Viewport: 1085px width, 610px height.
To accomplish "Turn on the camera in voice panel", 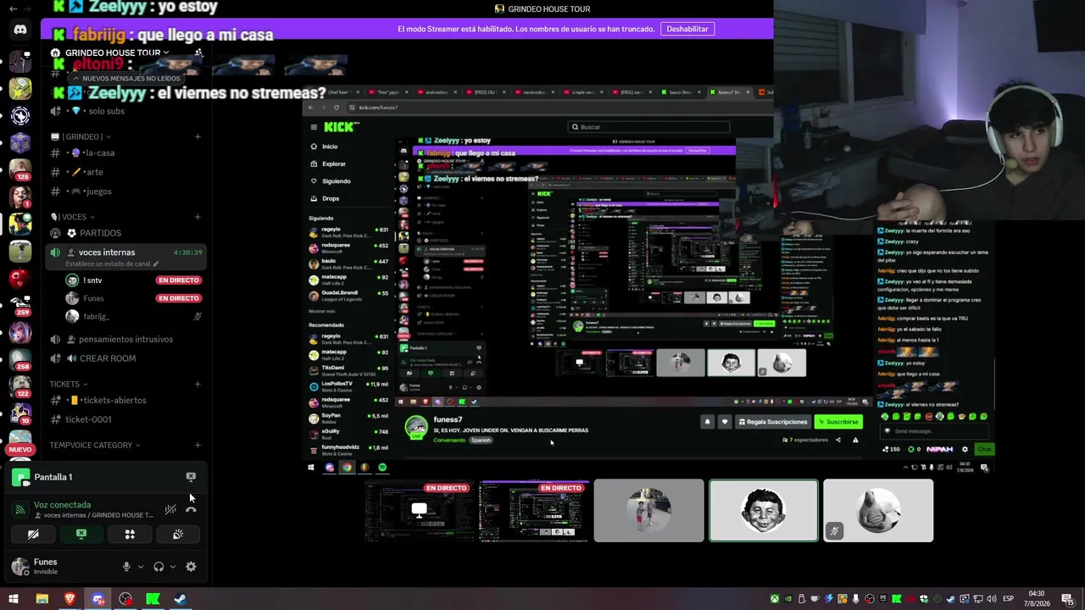I will (33, 535).
